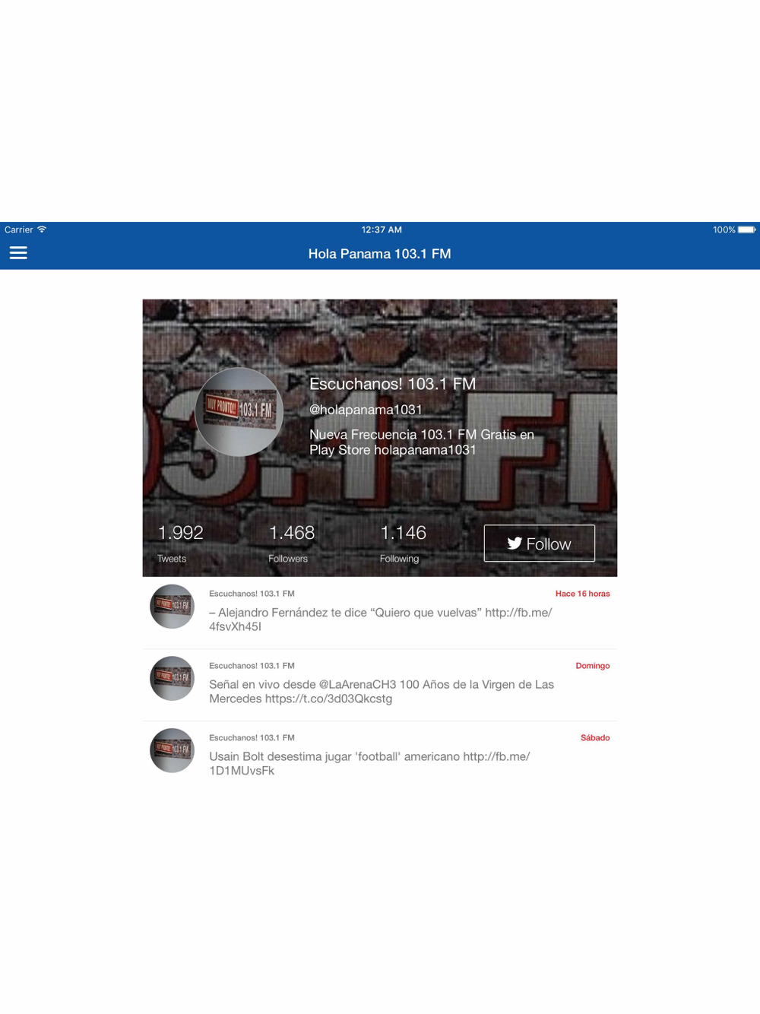Select the @holapanama1031 handle
The width and height of the screenshot is (760, 1014).
point(366,410)
